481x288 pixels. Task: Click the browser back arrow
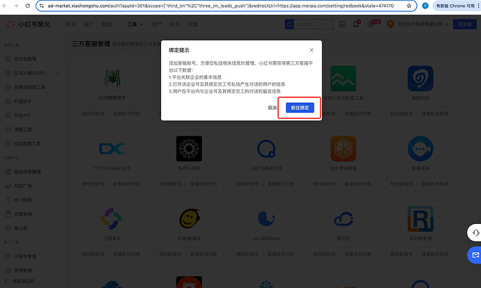coord(5,6)
